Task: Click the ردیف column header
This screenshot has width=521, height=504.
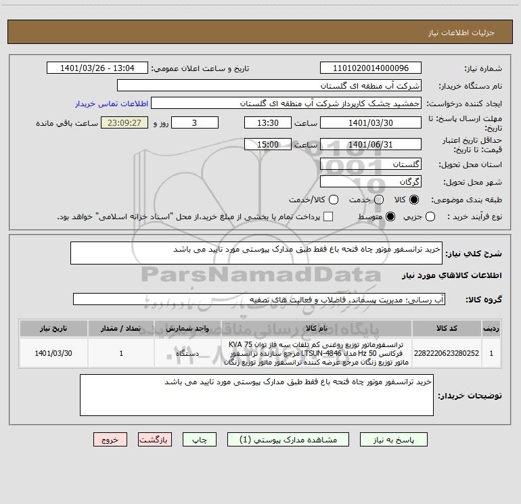Action: 491,328
